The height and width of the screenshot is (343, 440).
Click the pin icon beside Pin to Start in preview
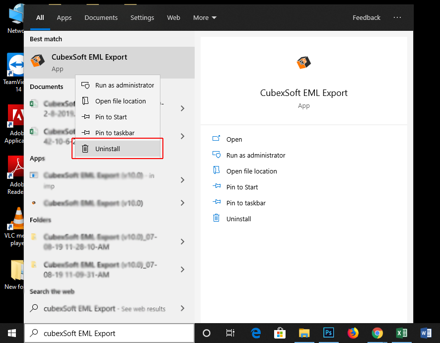coord(217,186)
